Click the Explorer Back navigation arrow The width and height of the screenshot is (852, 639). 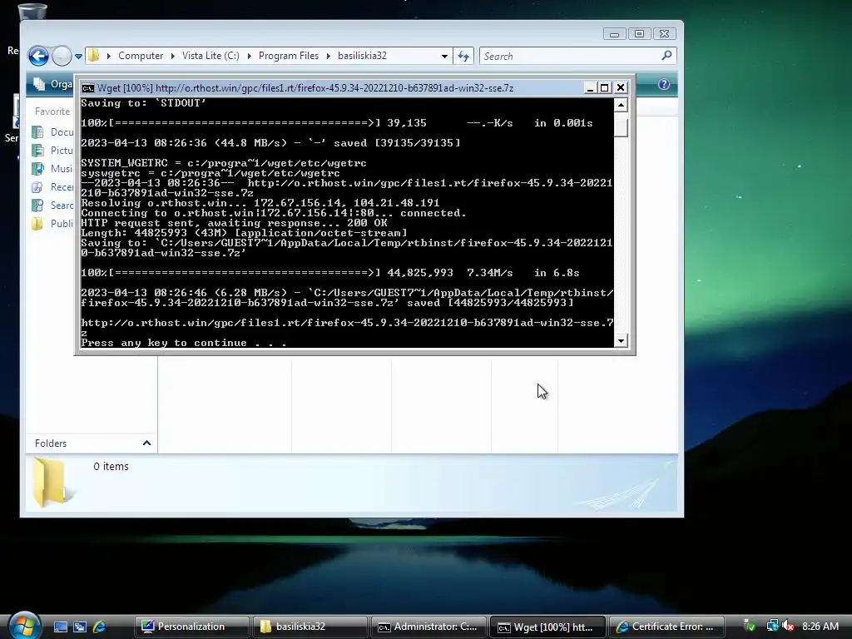pyautogui.click(x=38, y=56)
